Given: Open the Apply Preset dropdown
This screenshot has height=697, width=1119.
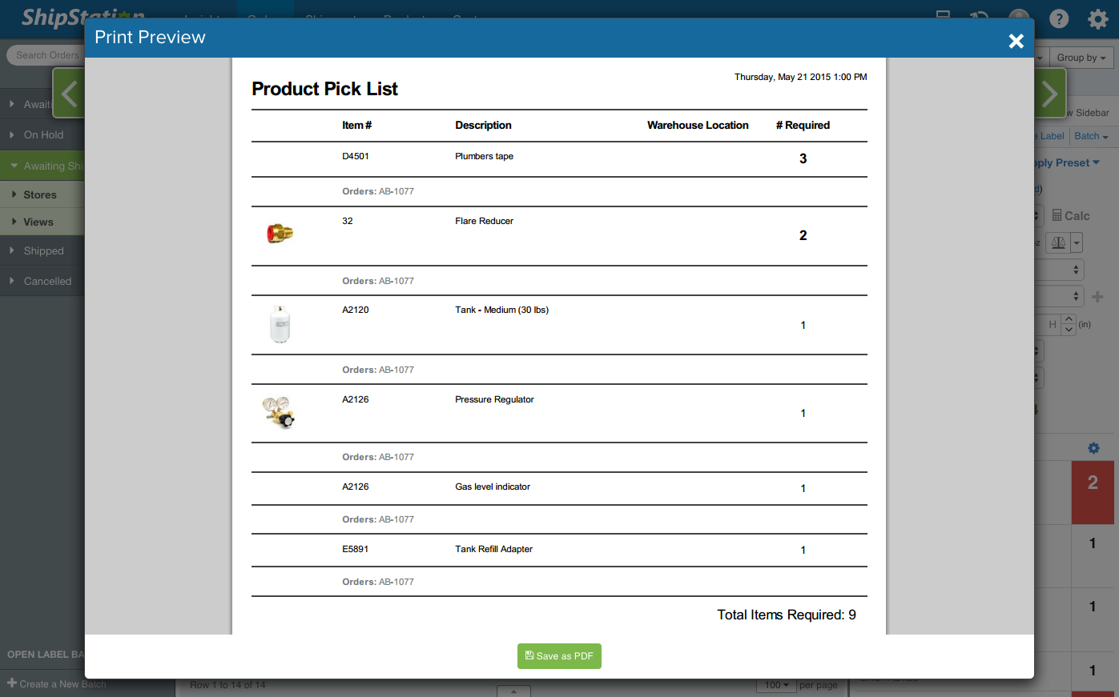Looking at the screenshot, I should [x=1066, y=162].
